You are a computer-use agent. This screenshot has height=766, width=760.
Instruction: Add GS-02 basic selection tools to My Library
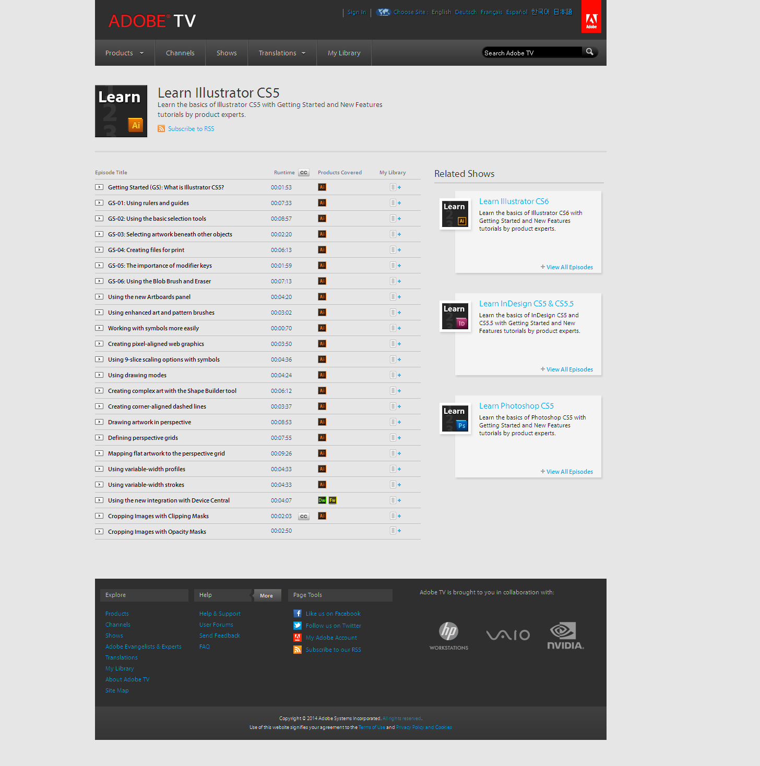click(x=396, y=219)
